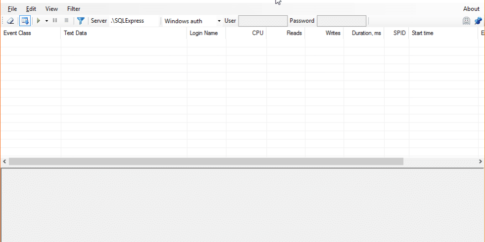Click the horizontal scrollbar right arrow
Viewport: 485px width, 242px height.
(481, 161)
